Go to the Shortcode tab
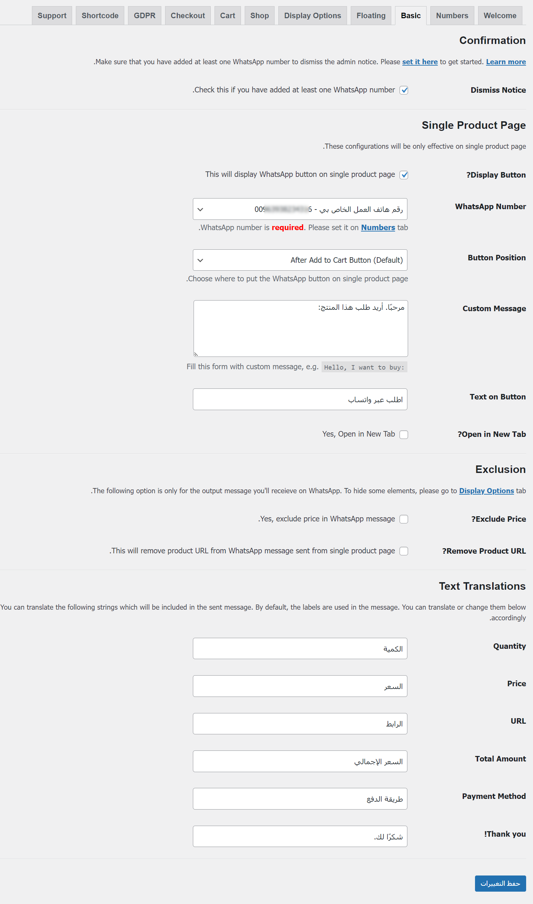This screenshot has height=904, width=533. pyautogui.click(x=100, y=15)
